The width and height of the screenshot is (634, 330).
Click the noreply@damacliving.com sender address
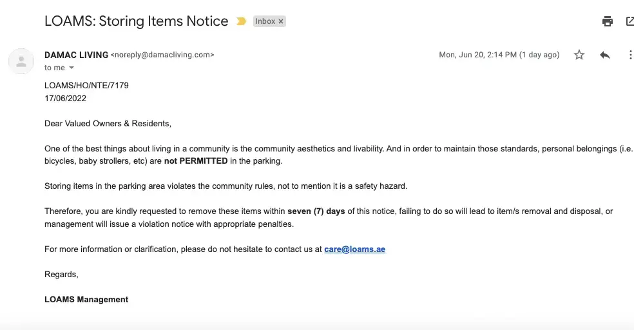click(x=162, y=55)
